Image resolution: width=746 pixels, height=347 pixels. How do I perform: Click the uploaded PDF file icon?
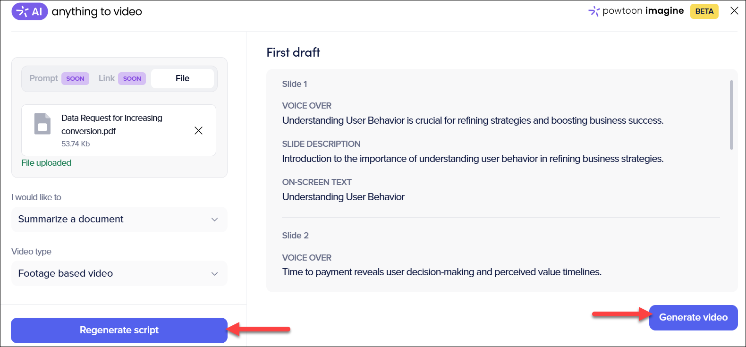[42, 124]
